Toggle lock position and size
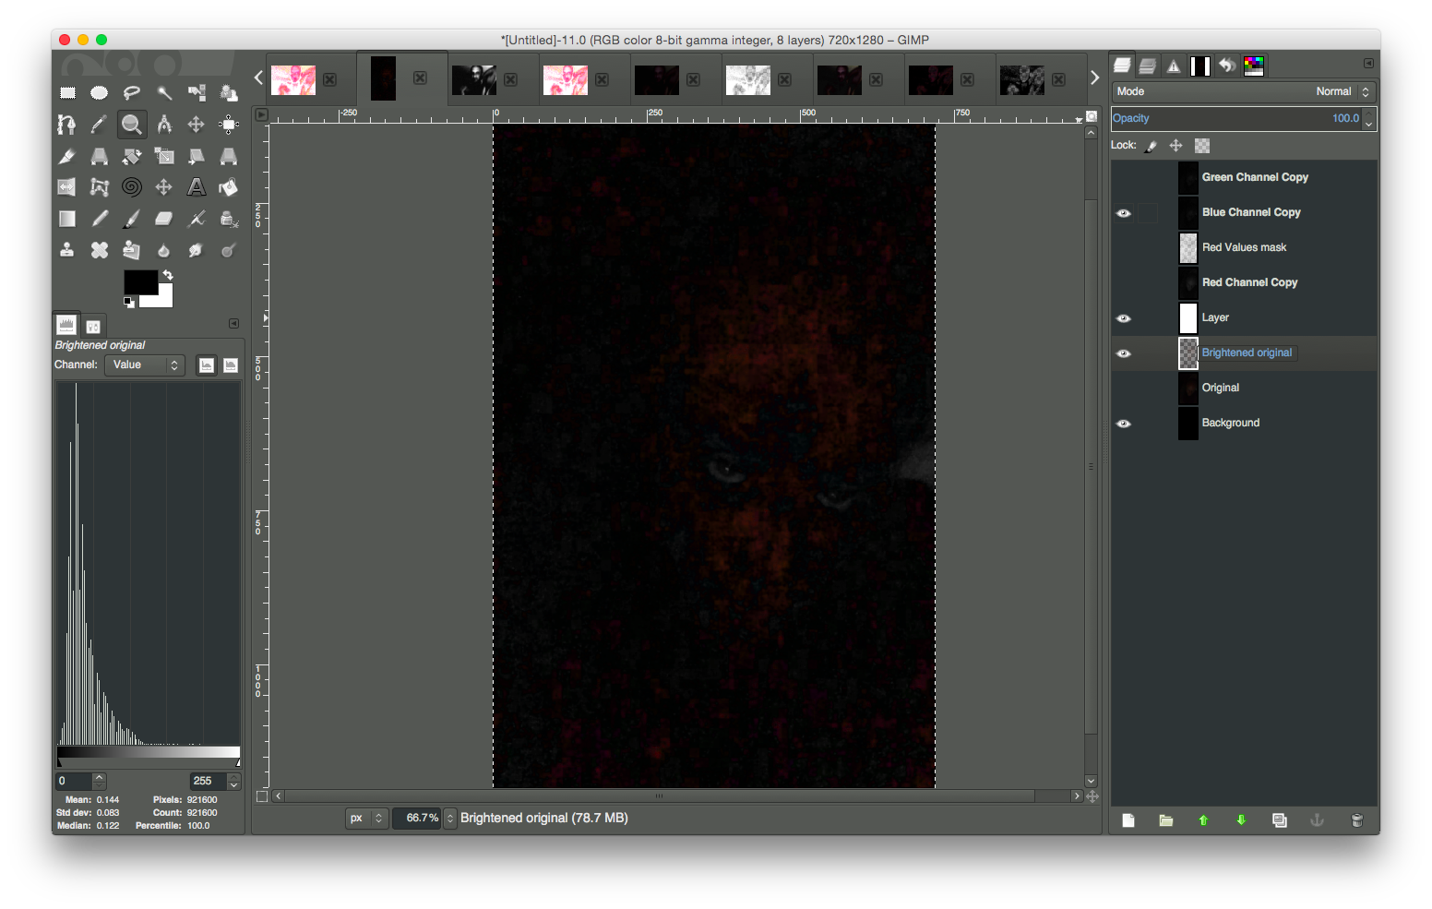 pyautogui.click(x=1175, y=146)
